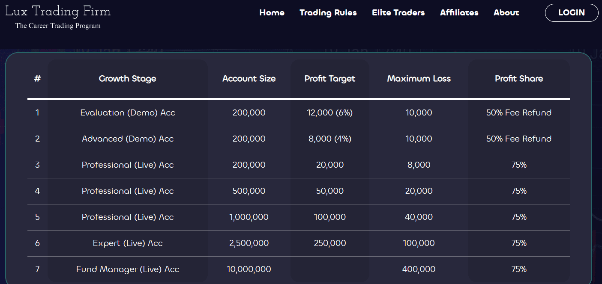The image size is (602, 284).
Task: Click the 12,000 (6%) profit target cell
Action: click(x=330, y=113)
